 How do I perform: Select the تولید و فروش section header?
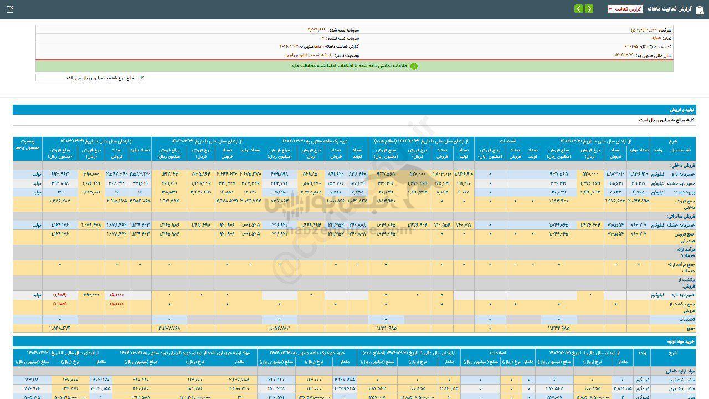tap(681, 110)
